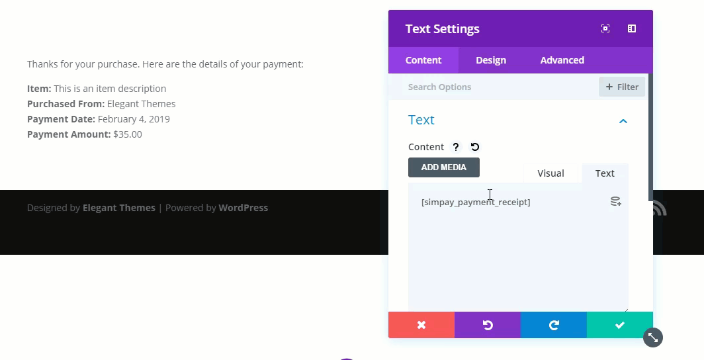Focus the Search Options field

[496, 87]
